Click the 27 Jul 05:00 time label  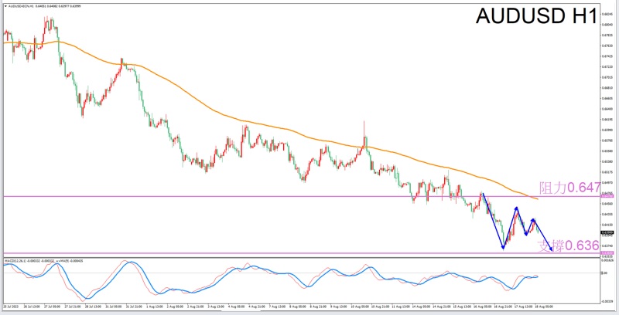(52, 307)
